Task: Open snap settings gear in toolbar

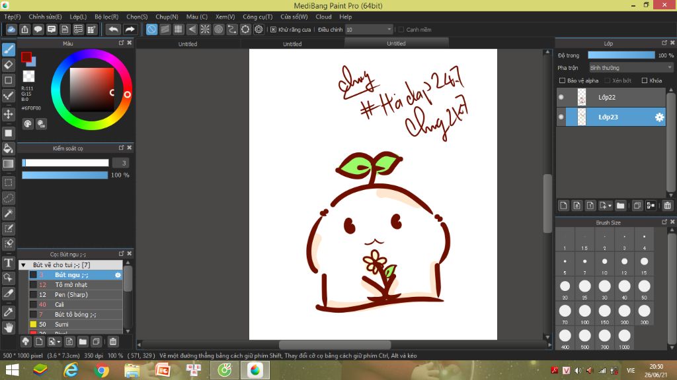Action: pos(259,29)
